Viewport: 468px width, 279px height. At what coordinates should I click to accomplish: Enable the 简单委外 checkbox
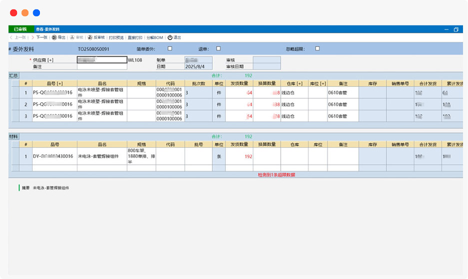170,49
